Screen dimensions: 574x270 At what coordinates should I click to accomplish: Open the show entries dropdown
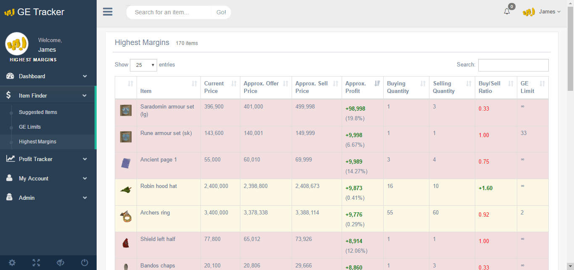click(143, 65)
